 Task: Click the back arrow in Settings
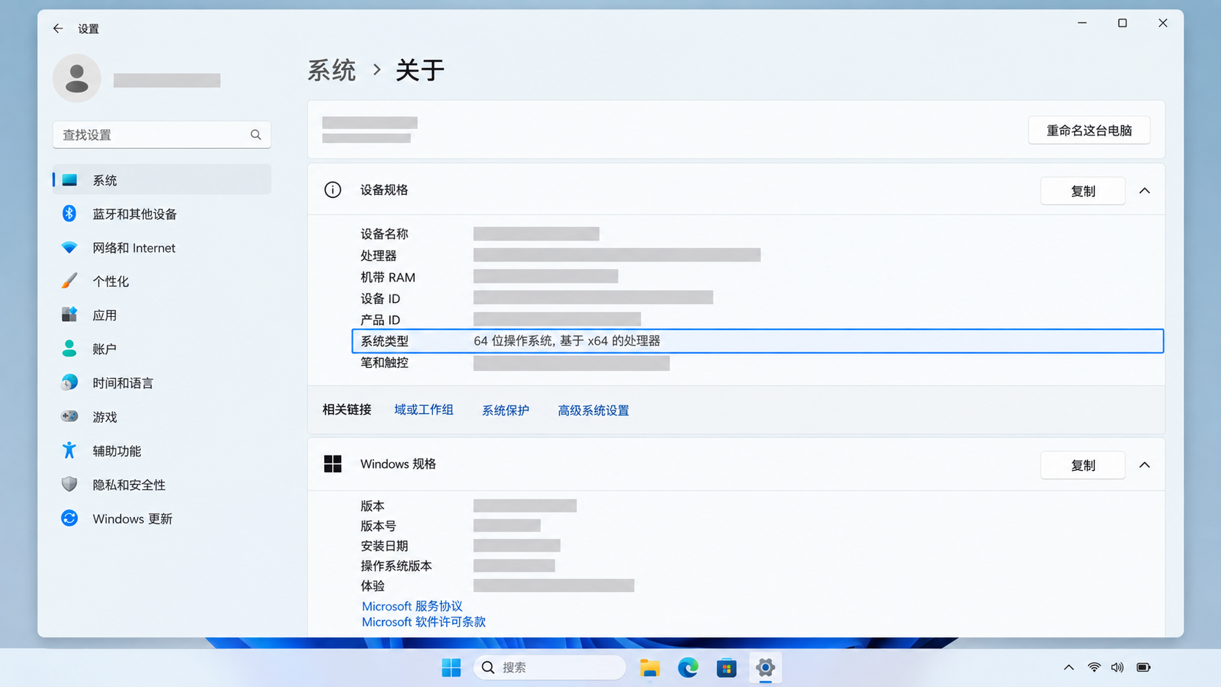coord(58,28)
